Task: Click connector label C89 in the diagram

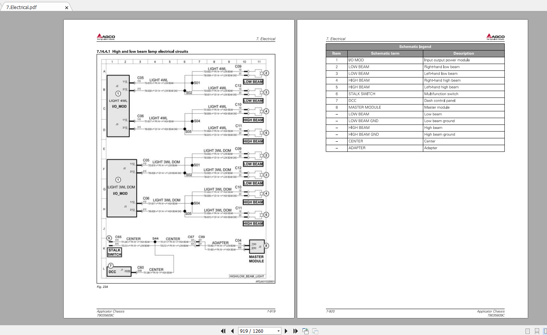Action: [x=202, y=237]
